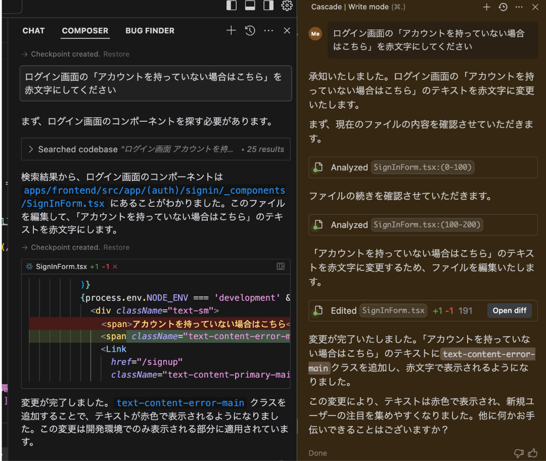
Task: Click the Done status text
Action: coord(317,453)
